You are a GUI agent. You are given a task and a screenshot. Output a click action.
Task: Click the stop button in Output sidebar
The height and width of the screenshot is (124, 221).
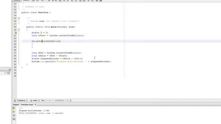pos(14,115)
